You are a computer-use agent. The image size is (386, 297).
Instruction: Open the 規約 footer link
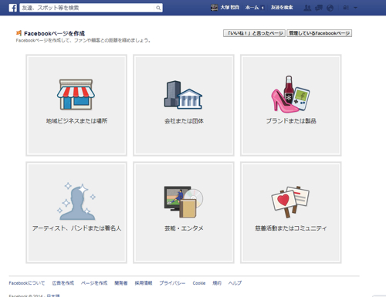point(217,283)
